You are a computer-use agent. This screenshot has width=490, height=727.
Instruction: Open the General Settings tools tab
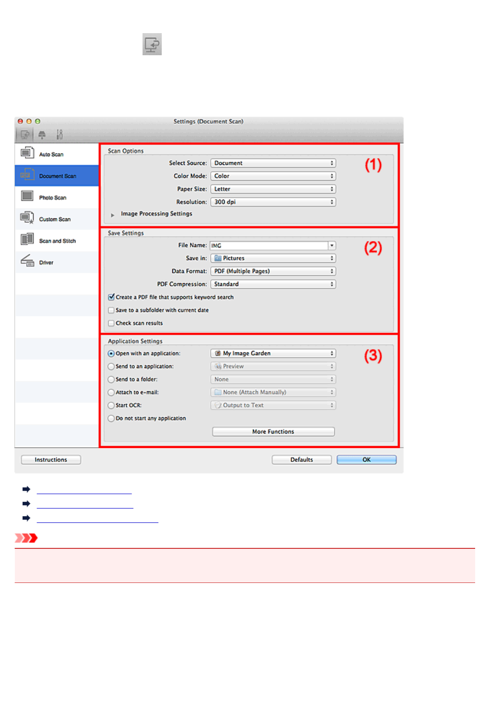[60, 135]
